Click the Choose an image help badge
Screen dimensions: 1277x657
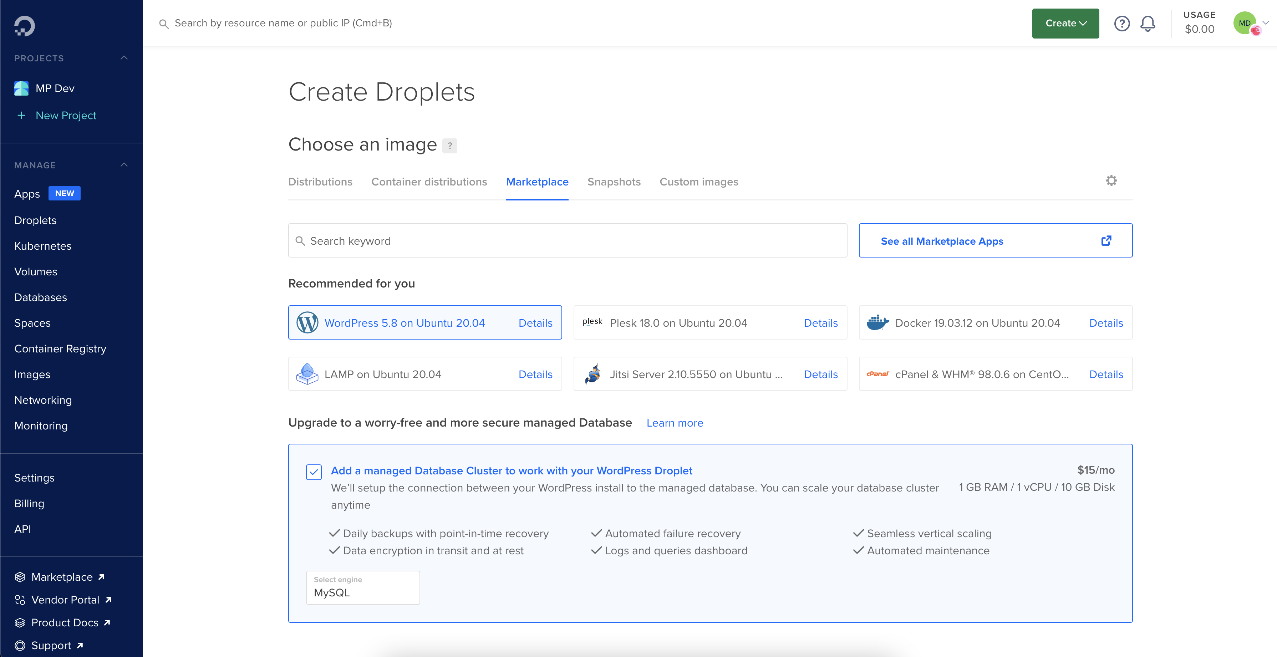450,146
